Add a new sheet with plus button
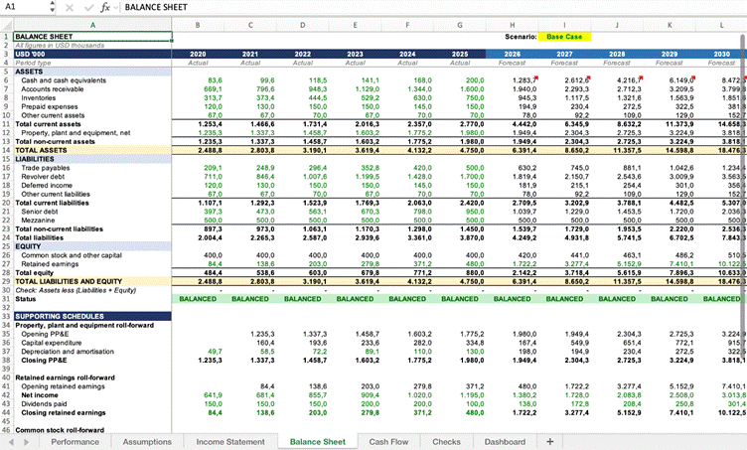 (549, 441)
